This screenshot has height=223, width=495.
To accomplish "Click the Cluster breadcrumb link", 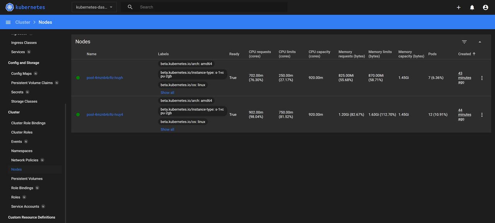I will 23,22.
